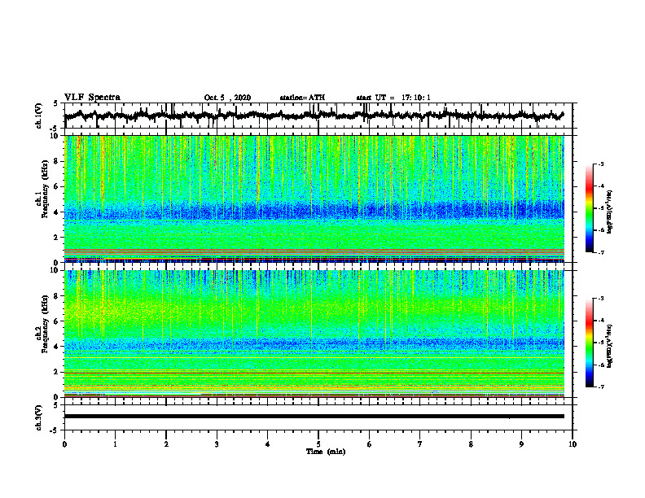Click the '8' kHz tick of ch.1 spectrogram
645x498 pixels.
(x=56, y=161)
